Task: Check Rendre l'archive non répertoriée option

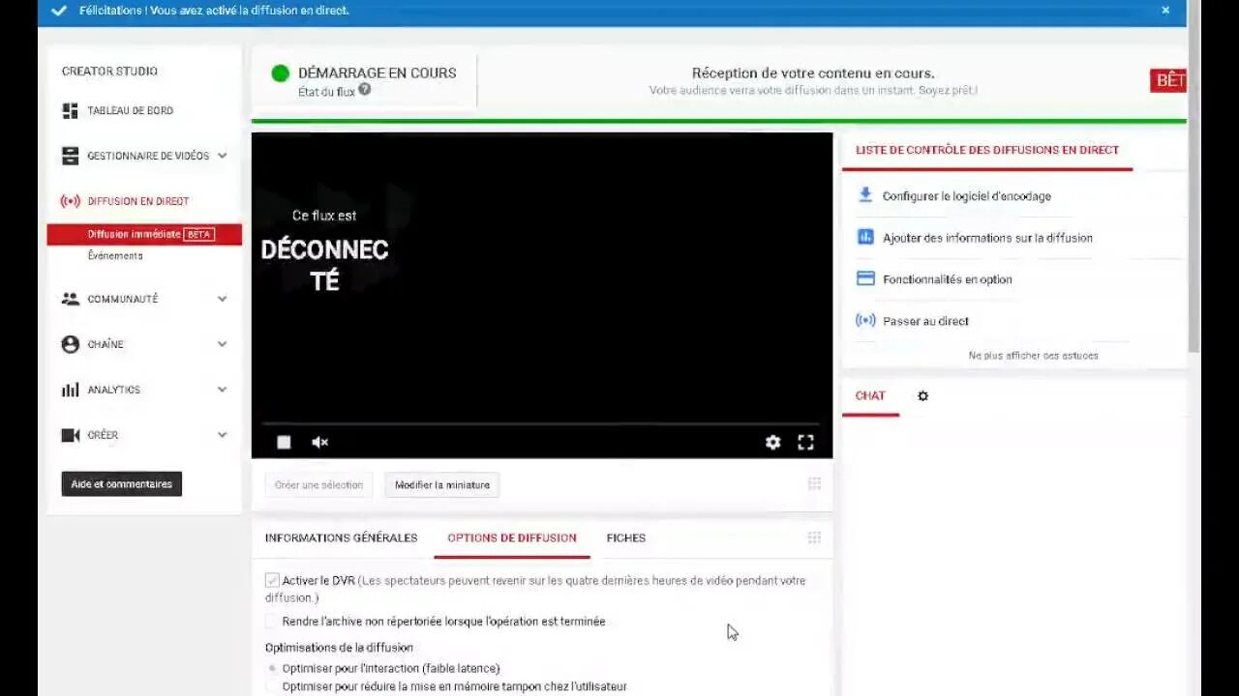Action: tap(272, 622)
